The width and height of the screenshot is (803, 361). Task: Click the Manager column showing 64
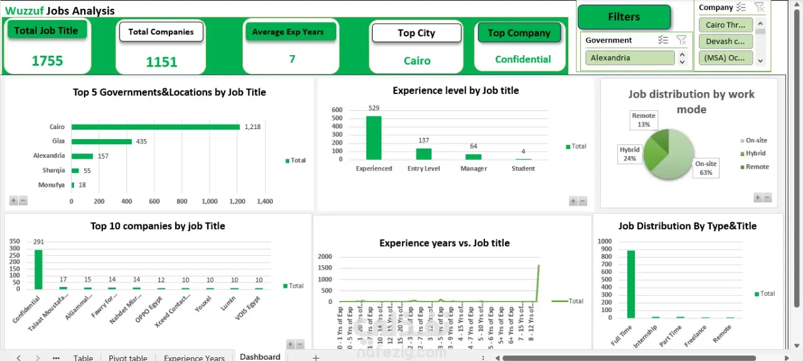(x=474, y=157)
